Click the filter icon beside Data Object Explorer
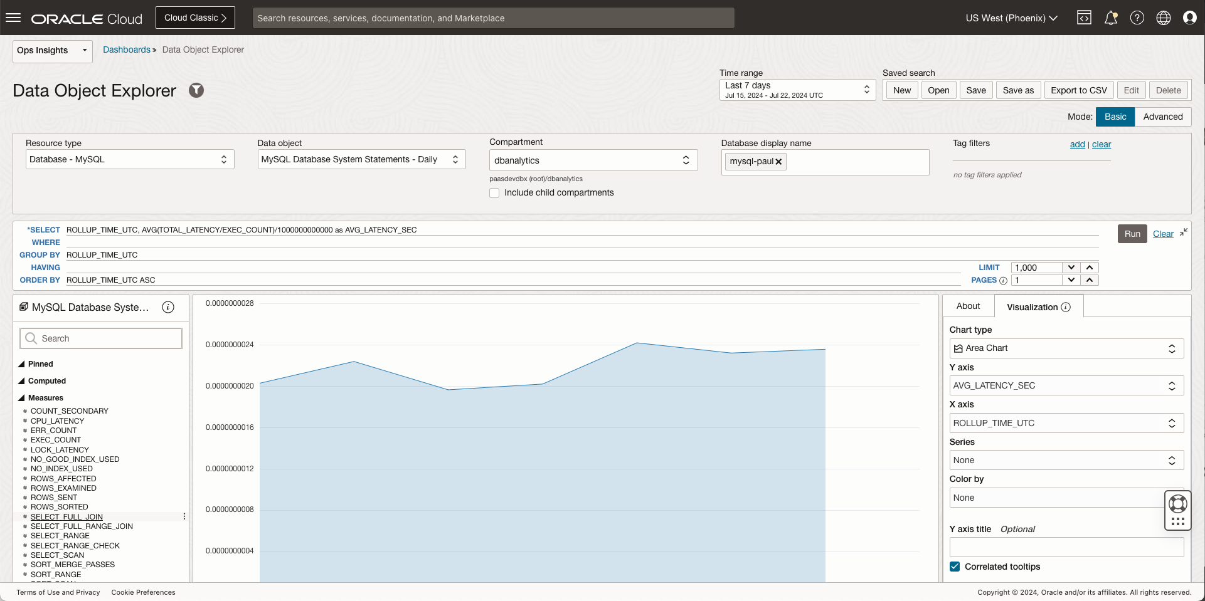1205x601 pixels. (196, 91)
